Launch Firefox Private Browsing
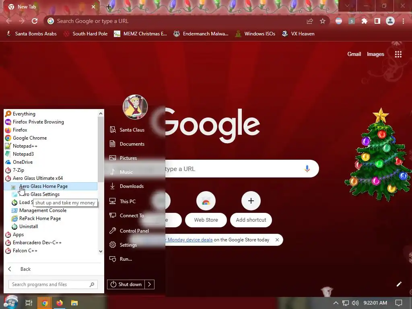Screen dimensions: 412x309 (x=50, y=122)
